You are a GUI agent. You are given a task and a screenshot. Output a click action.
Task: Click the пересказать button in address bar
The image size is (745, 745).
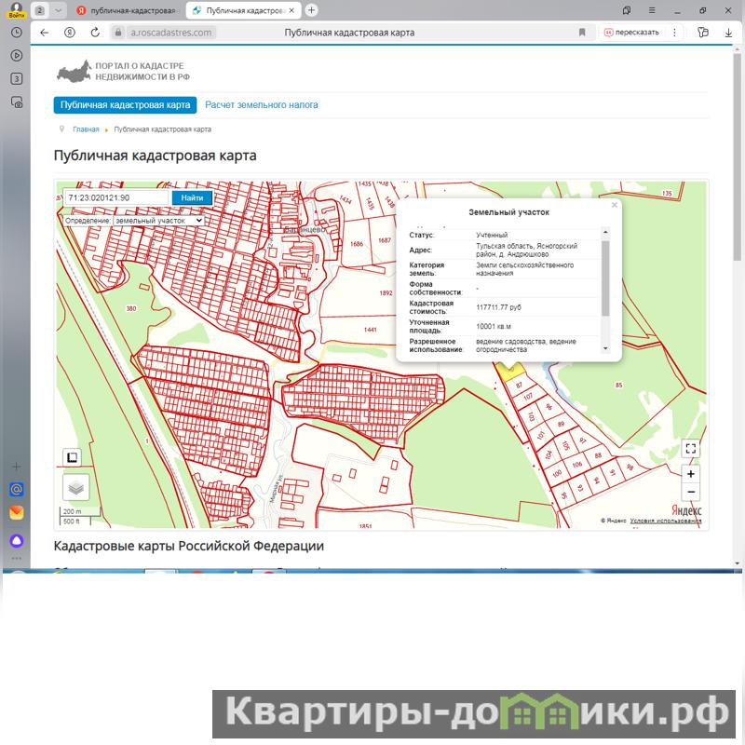[631, 32]
